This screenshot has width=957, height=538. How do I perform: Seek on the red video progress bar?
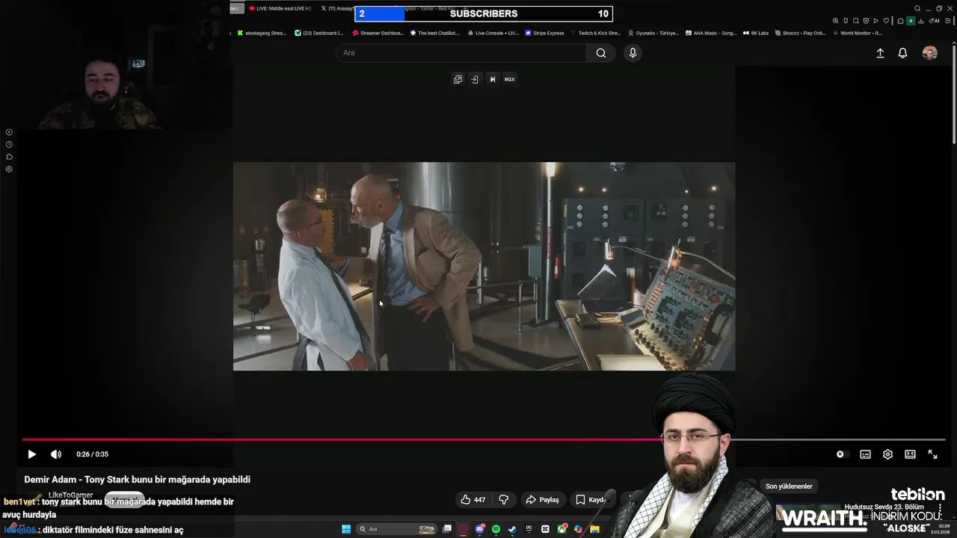click(x=484, y=439)
